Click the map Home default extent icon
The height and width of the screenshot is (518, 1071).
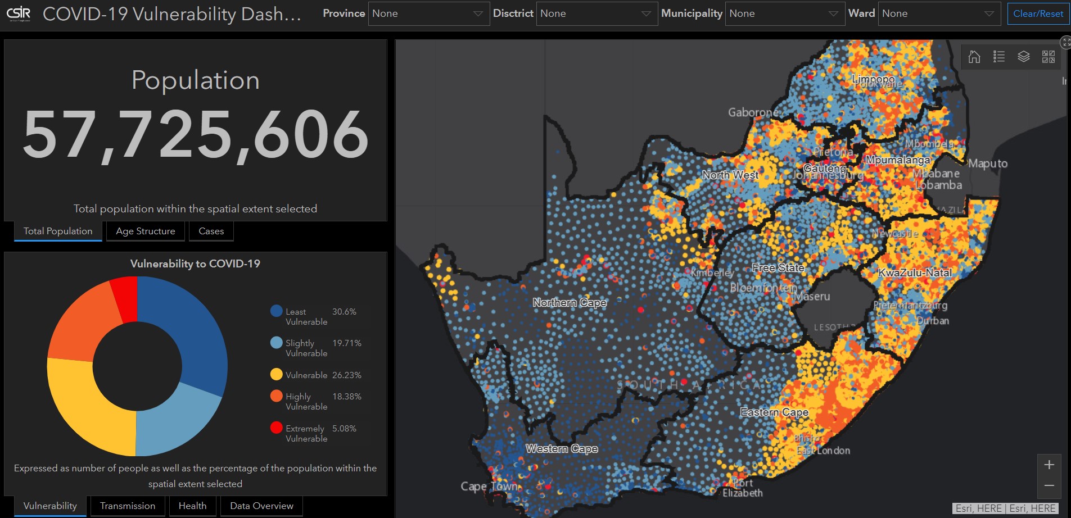[x=974, y=57]
